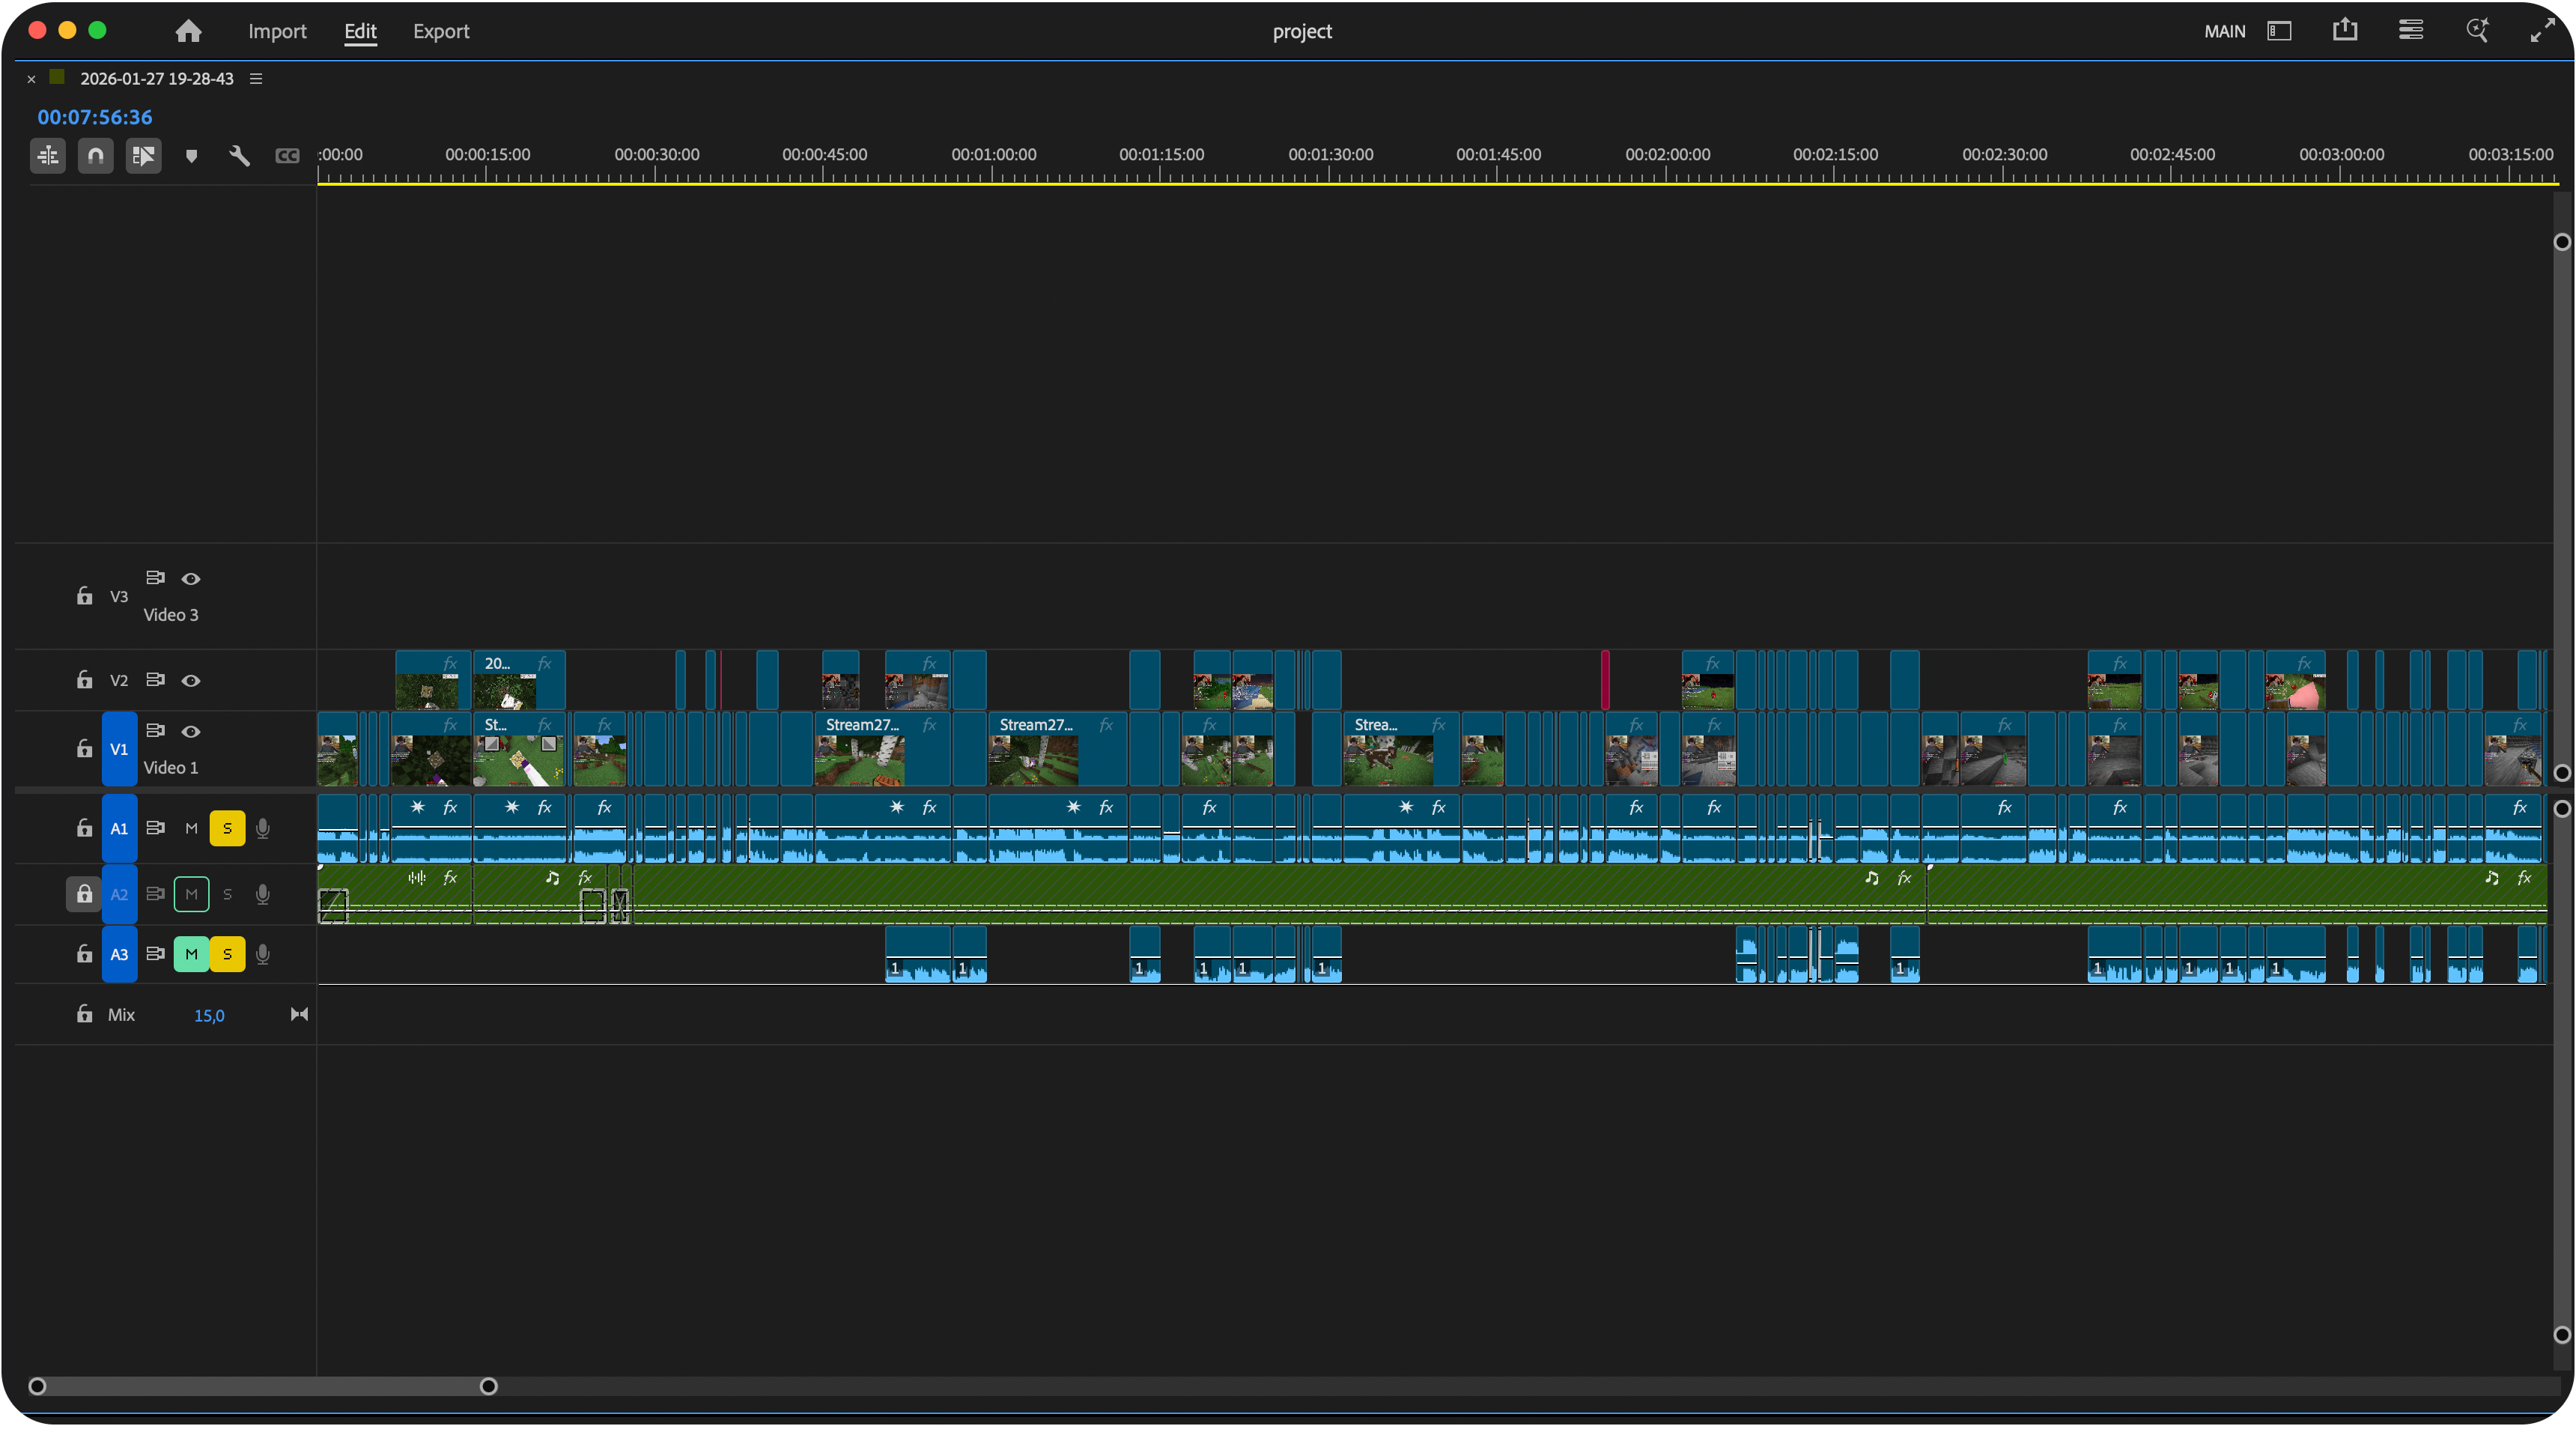Screen dimensions: 2576x1435
Task: Toggle linked selection in timeline toolbar
Action: coord(144,156)
